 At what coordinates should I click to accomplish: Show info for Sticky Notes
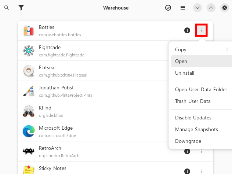point(187,171)
